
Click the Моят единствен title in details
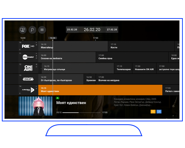(71, 103)
